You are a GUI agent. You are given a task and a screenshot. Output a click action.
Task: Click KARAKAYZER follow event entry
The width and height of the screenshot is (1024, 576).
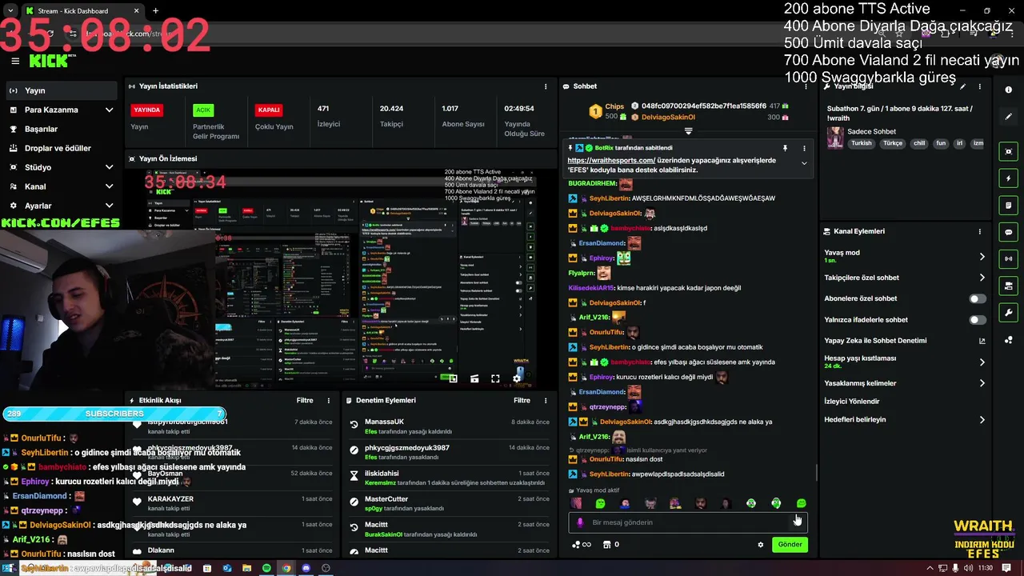tap(231, 502)
